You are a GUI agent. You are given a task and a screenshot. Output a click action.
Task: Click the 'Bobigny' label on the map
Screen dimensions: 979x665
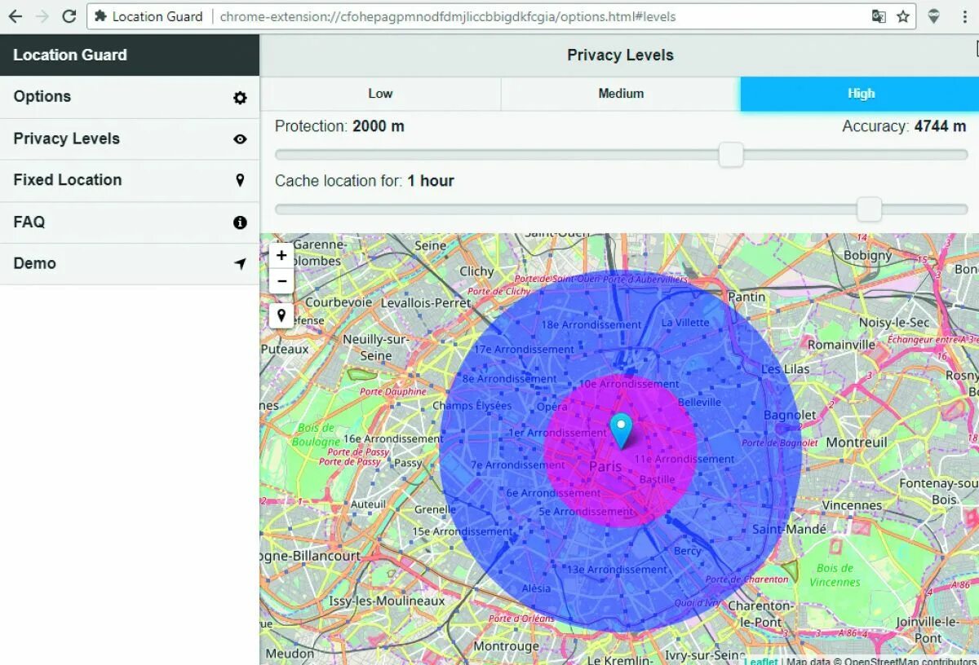[868, 255]
